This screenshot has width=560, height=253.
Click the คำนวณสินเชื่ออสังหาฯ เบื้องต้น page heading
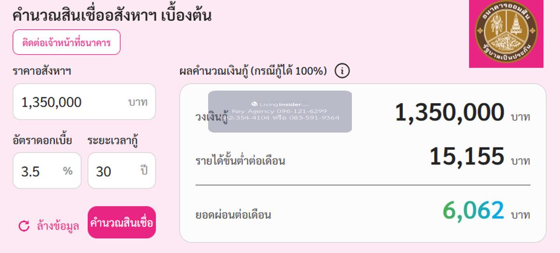point(112,15)
